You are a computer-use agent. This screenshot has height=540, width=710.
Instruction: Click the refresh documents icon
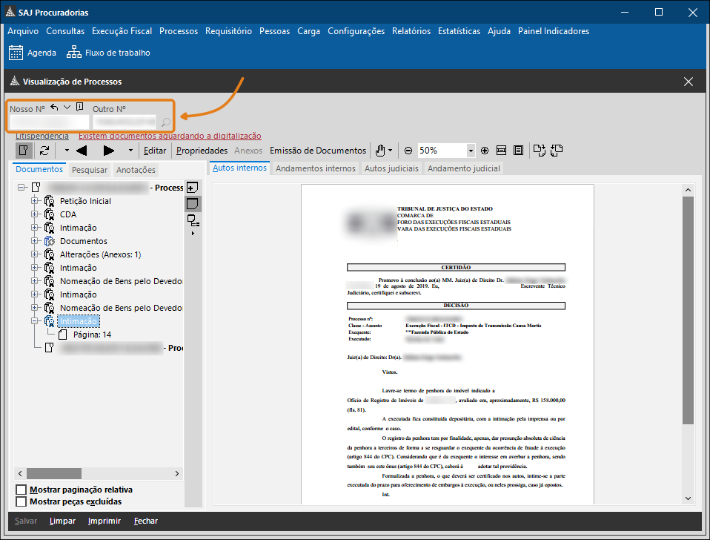coord(44,151)
